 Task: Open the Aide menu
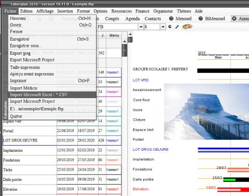(x=199, y=11)
